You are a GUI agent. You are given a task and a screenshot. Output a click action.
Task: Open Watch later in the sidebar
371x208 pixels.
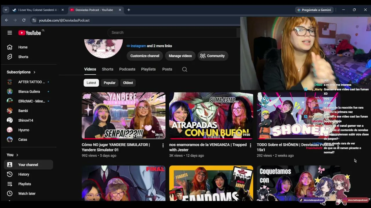tap(28, 194)
